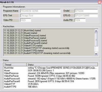
Task: Click the '3135 kBit/s' status value
Action: pos(33,84)
